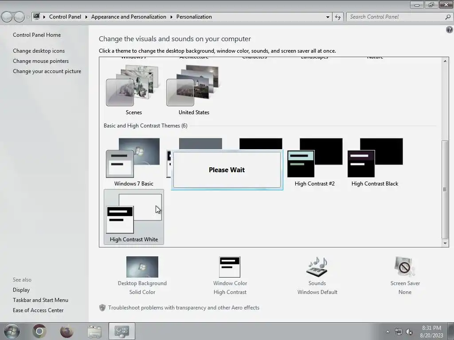Expand the arrow after Control Panel breadcrumb
Image resolution: width=454 pixels, height=340 pixels.
(x=86, y=17)
